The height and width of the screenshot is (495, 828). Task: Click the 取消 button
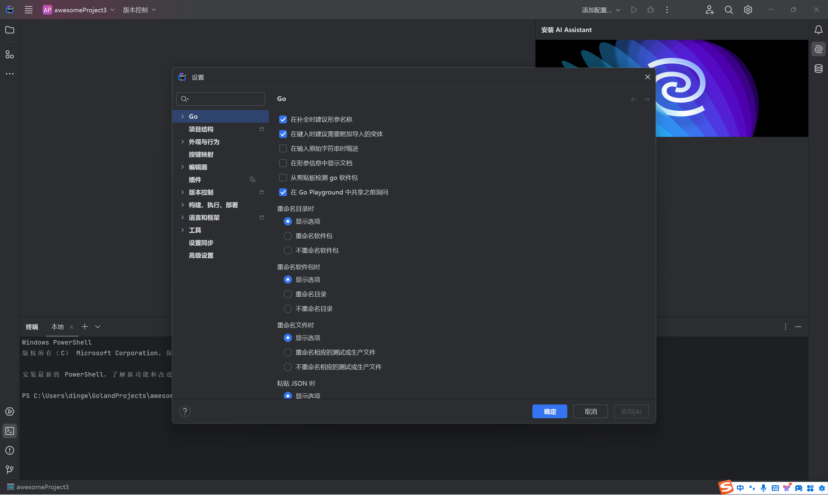point(590,412)
